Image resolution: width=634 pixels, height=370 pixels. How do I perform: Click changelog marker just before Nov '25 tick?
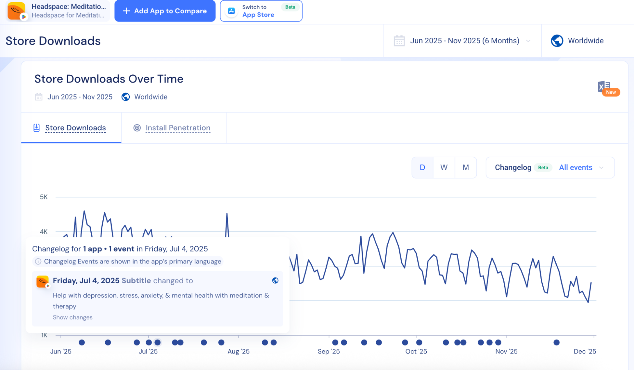(498, 342)
